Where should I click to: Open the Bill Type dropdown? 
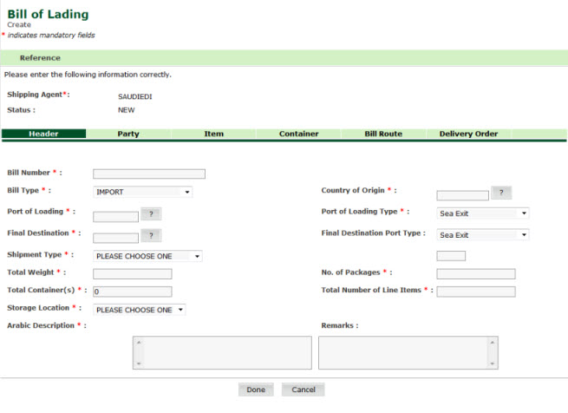coord(142,192)
